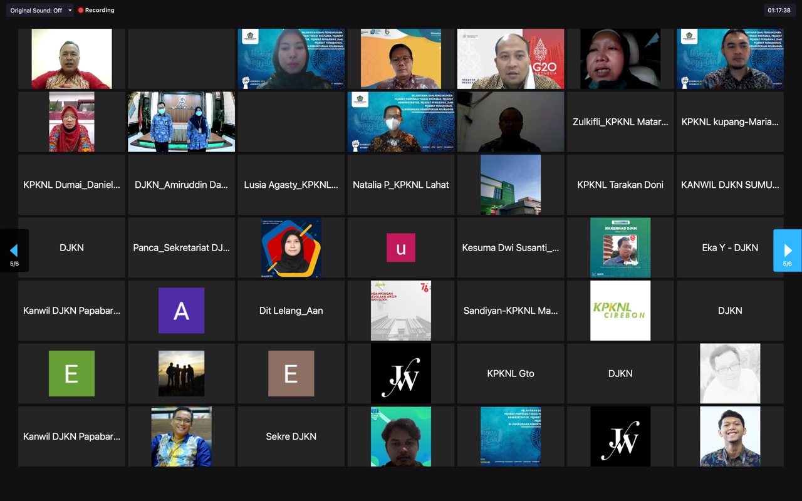Select the magenta "u" avatar tile

click(x=401, y=248)
